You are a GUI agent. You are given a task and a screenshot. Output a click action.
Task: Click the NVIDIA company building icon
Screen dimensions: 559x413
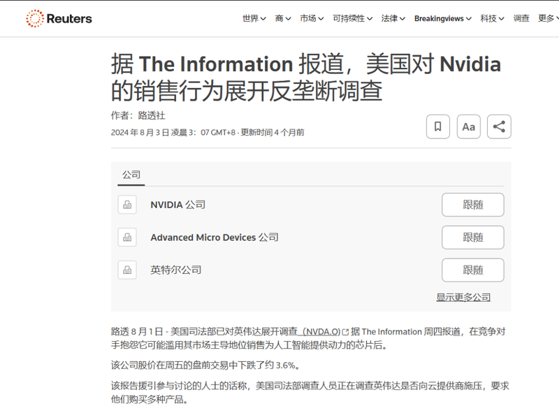127,205
